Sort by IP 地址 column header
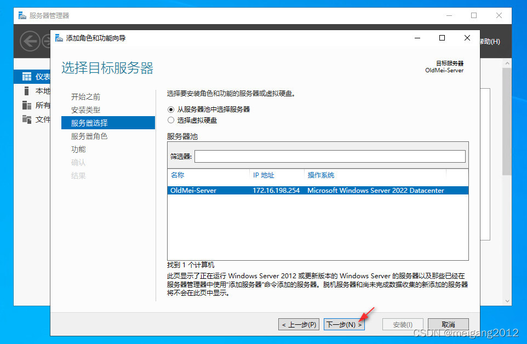 tap(263, 175)
